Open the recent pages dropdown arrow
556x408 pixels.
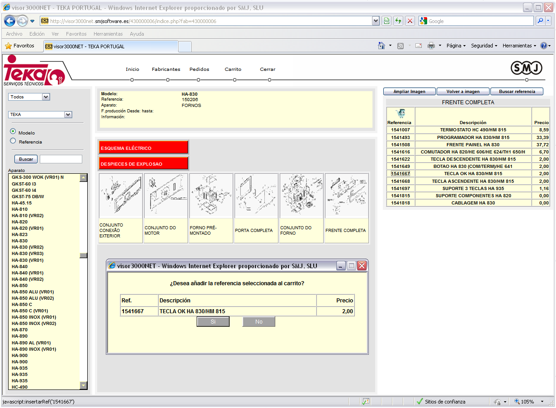pyautogui.click(x=33, y=21)
